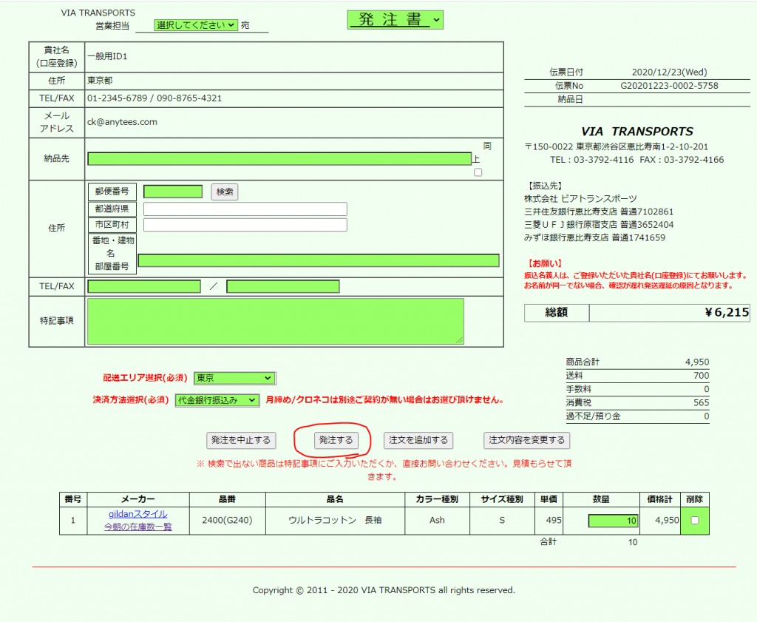Focus the delivery FAX input field
Viewport: 757px width, 622px height.
(x=283, y=286)
